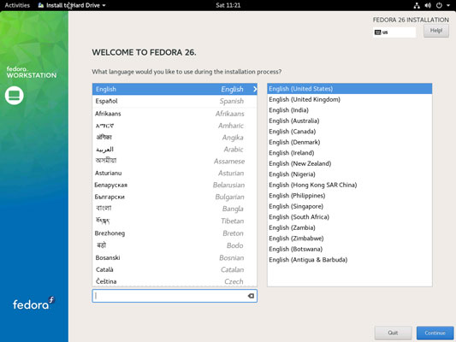Select Español in the language list
Viewport: 456px width, 342px height.
(175, 101)
